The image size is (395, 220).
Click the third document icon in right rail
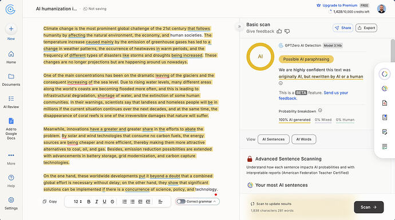pos(385,103)
